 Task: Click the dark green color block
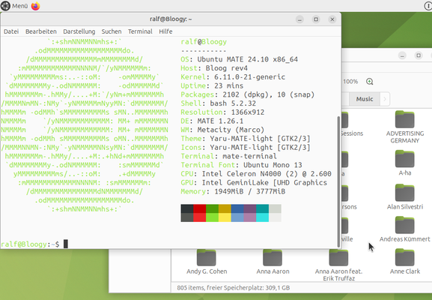click(212, 208)
